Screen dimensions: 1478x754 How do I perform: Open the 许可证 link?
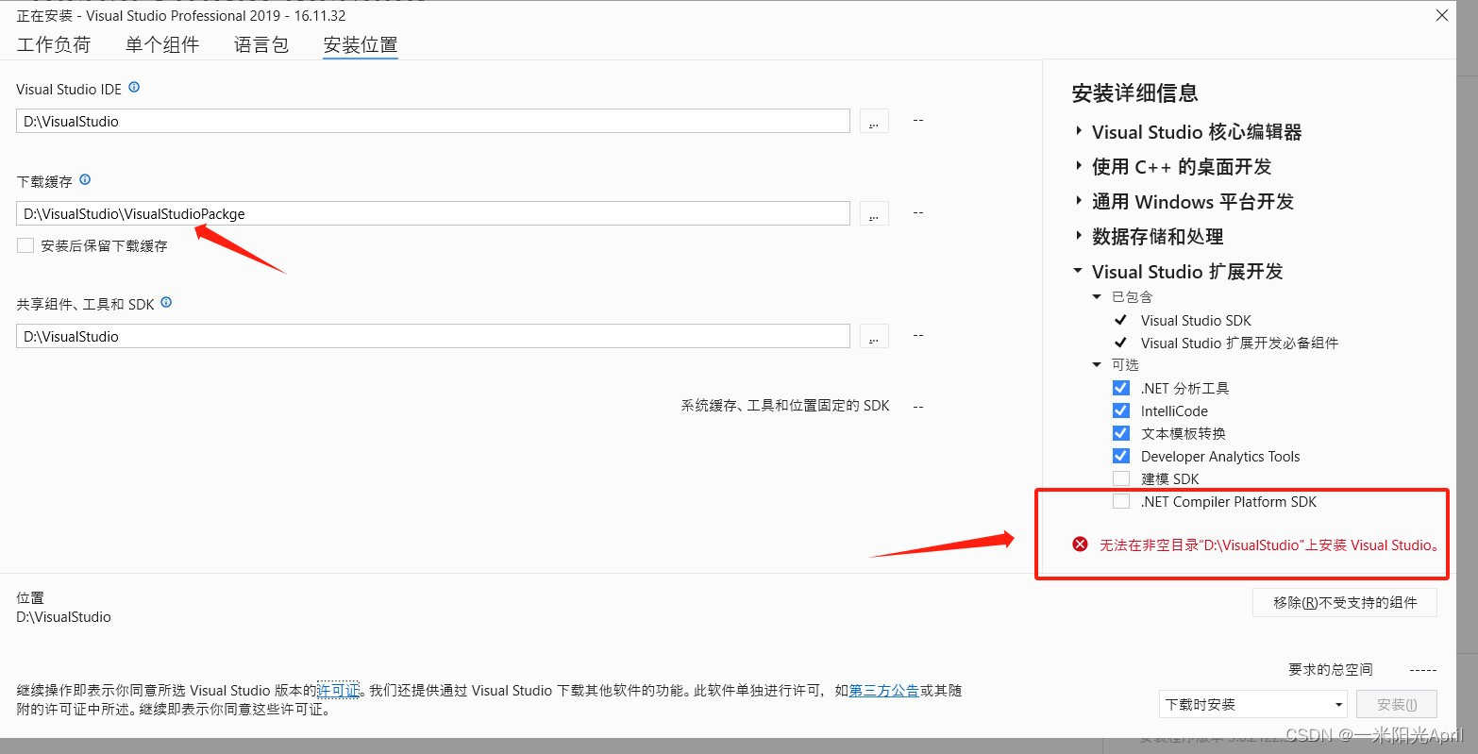338,691
